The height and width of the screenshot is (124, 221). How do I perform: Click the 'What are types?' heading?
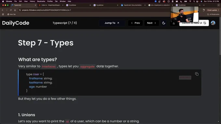coord(37,59)
